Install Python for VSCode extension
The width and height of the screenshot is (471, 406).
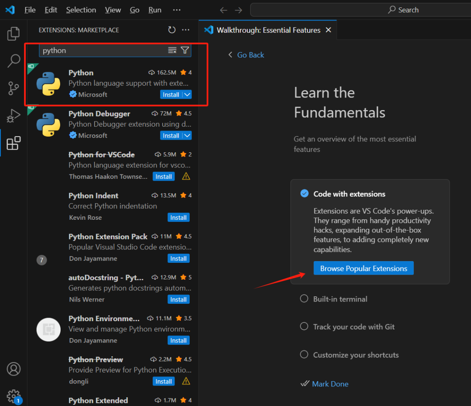(x=164, y=177)
